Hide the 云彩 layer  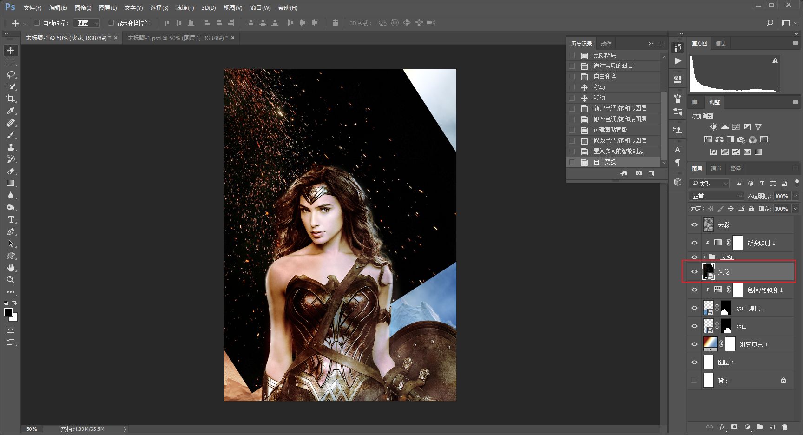point(695,225)
